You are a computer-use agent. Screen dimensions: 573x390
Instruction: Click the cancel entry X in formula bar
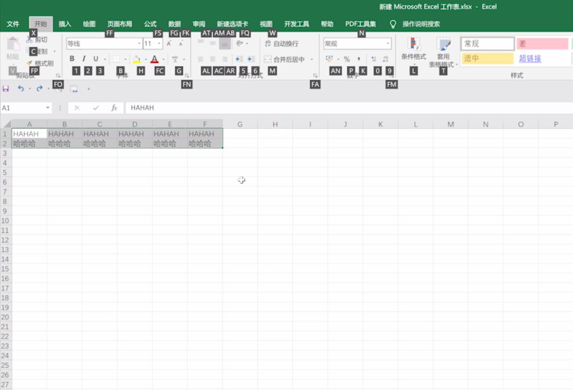coord(77,108)
